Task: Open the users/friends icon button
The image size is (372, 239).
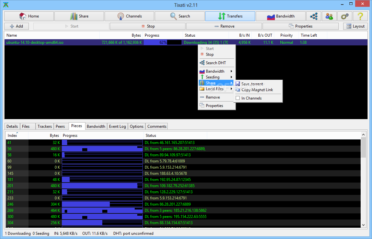Action: click(x=329, y=16)
